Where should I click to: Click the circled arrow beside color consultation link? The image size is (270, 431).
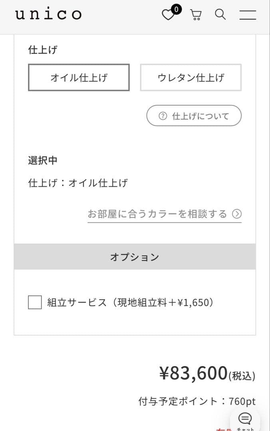point(237,214)
